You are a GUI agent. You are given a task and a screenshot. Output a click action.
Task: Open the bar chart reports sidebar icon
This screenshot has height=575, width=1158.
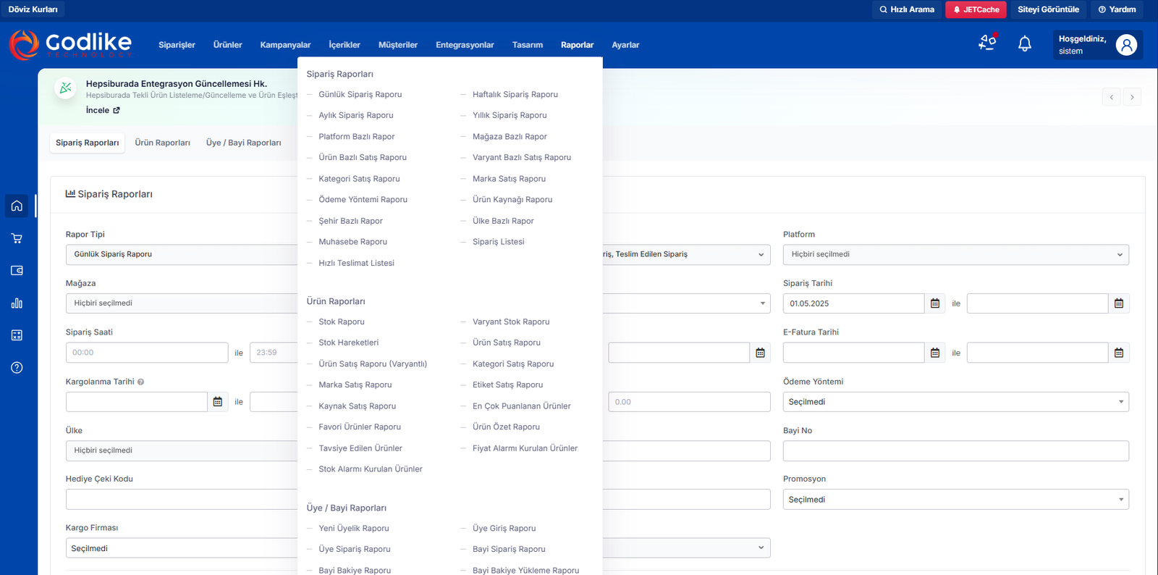point(17,303)
